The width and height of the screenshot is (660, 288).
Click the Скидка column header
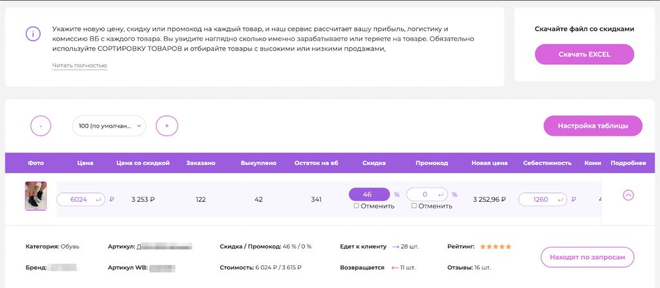(x=374, y=163)
